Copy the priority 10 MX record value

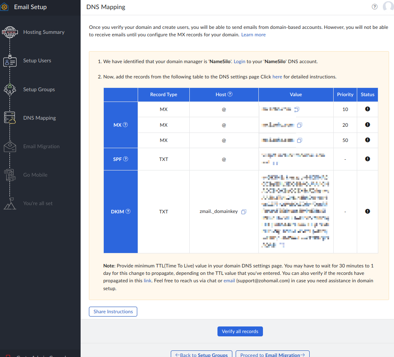point(296,109)
